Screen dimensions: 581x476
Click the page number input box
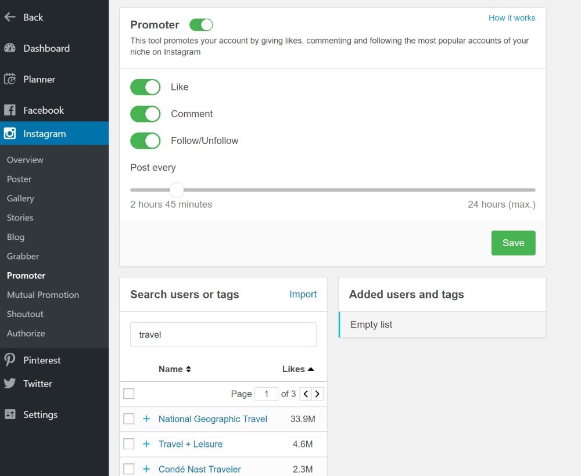tap(266, 394)
